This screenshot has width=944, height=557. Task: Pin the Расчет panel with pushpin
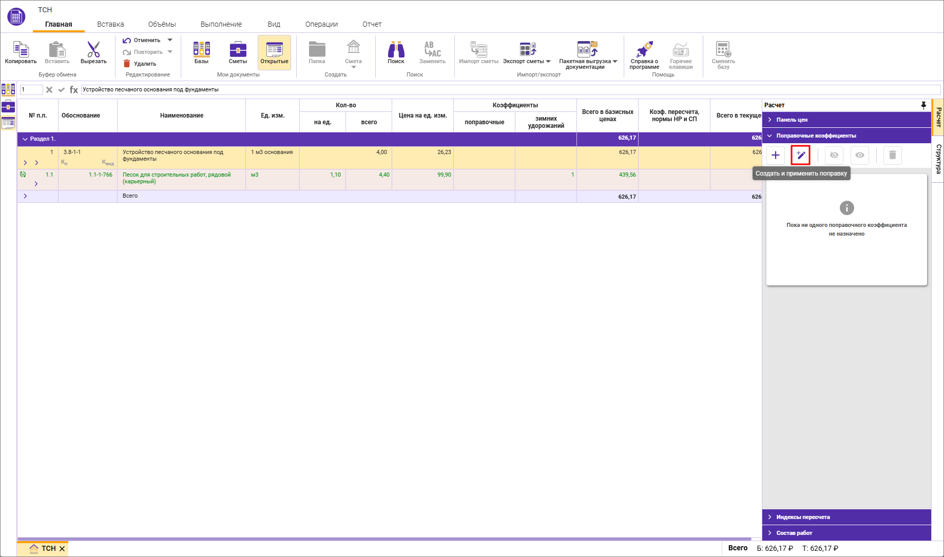(x=923, y=105)
